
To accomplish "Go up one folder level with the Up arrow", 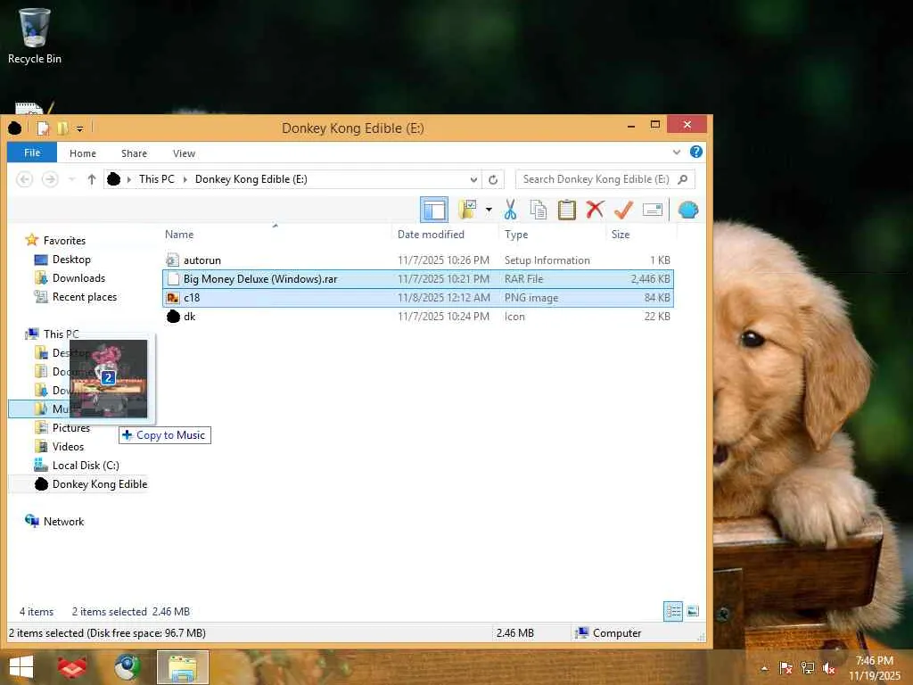I will coord(92,179).
